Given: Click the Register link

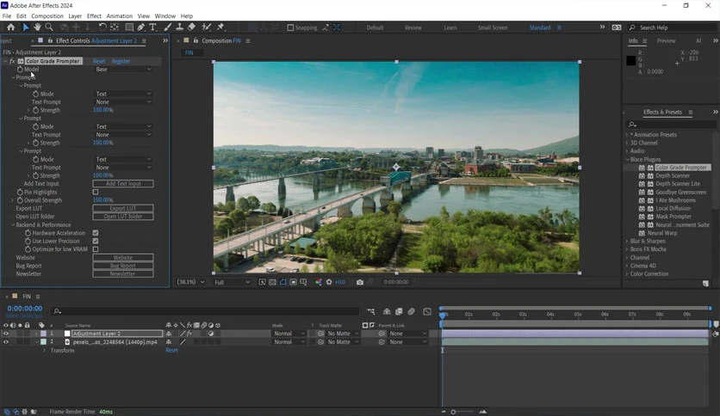Looking at the screenshot, I should pyautogui.click(x=121, y=61).
